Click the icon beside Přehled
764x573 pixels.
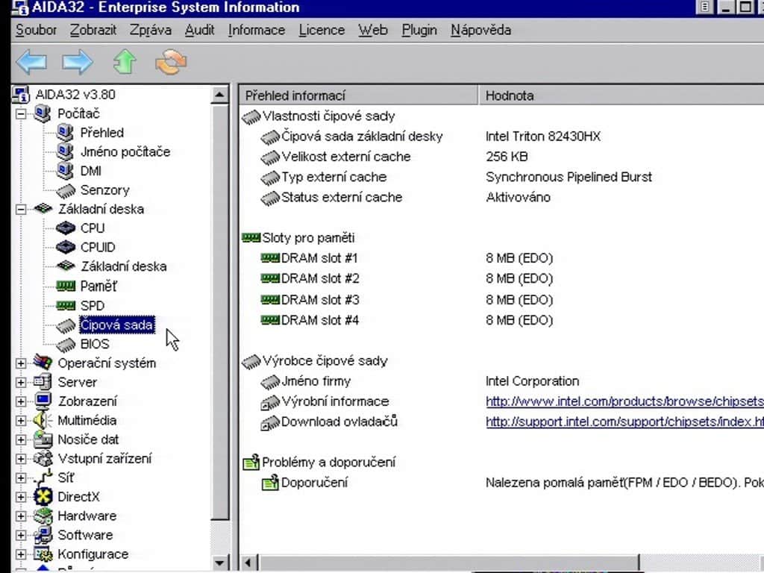65,133
